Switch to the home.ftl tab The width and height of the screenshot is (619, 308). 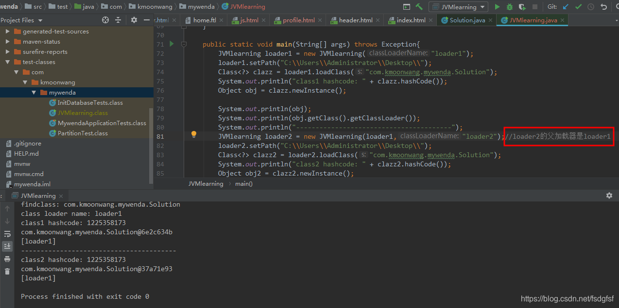pyautogui.click(x=205, y=20)
